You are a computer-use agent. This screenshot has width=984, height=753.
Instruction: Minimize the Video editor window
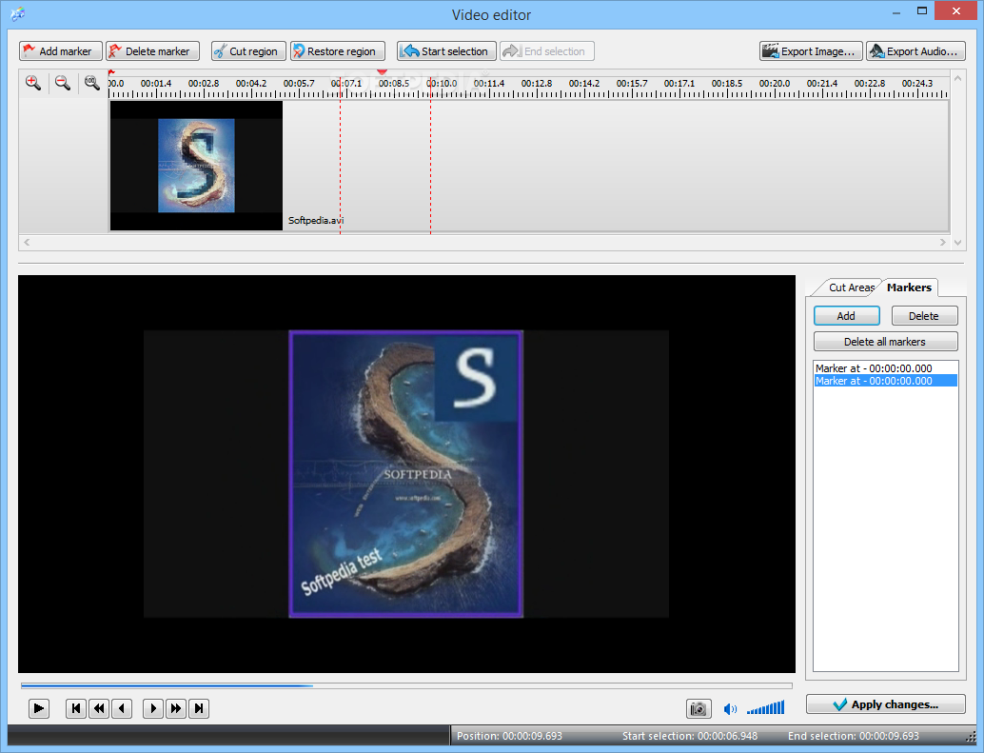pos(896,10)
